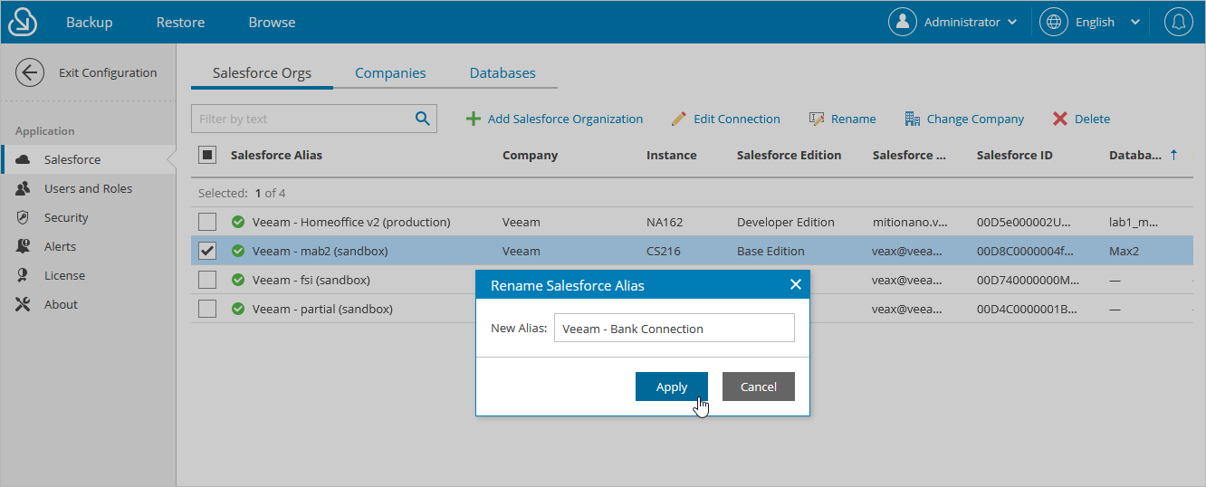Click the CS216 instance cell
Viewport: 1206px width, 487px height.
coord(664,251)
